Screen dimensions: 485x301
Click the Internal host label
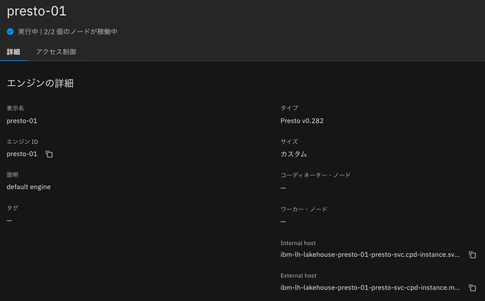(298, 243)
